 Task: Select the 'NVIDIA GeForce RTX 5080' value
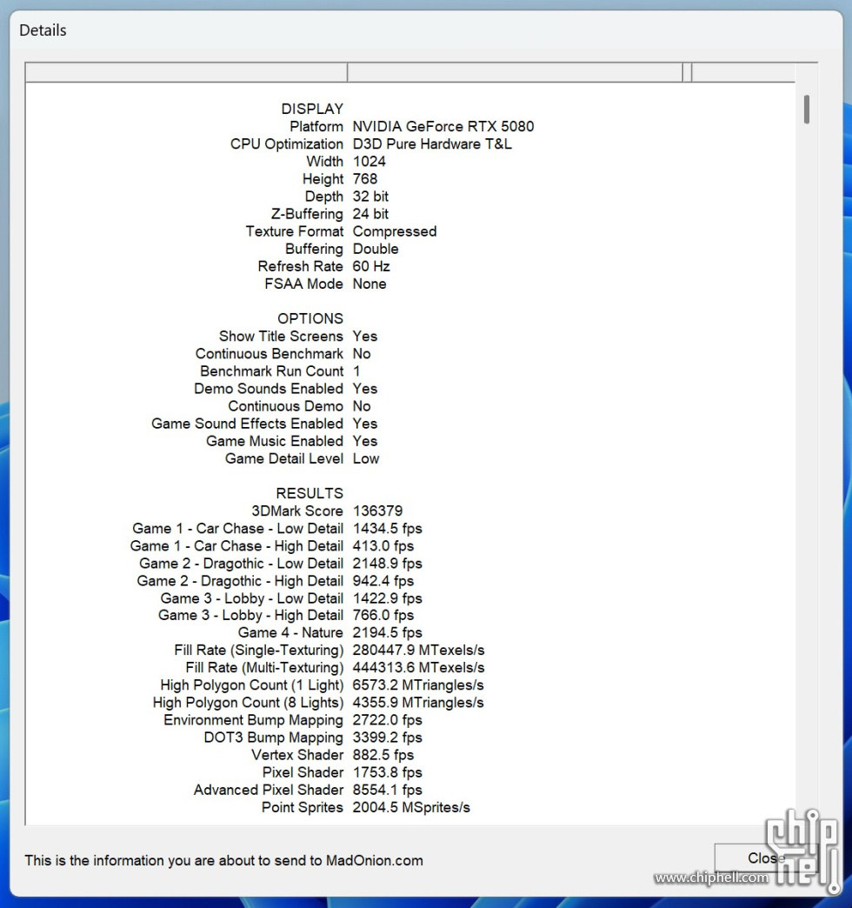(443, 126)
